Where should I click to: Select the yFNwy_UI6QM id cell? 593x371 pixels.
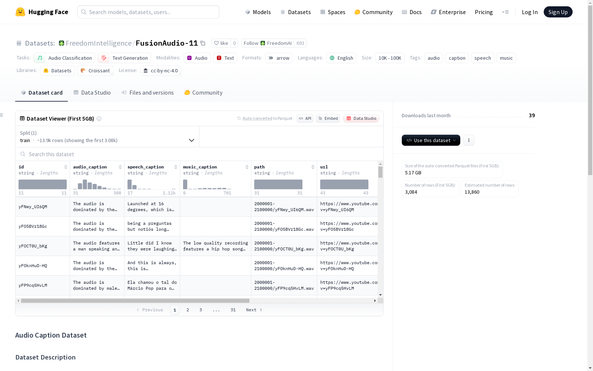point(43,207)
